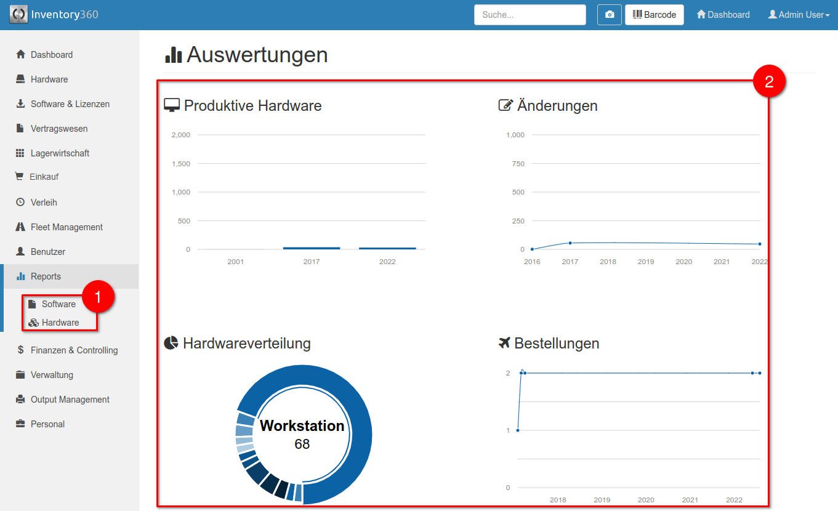Select the Einkauf shopping cart icon

(x=20, y=177)
